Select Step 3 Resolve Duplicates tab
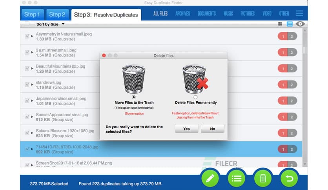Image resolution: width=328 pixels, height=190 pixels. pyautogui.click(x=106, y=15)
